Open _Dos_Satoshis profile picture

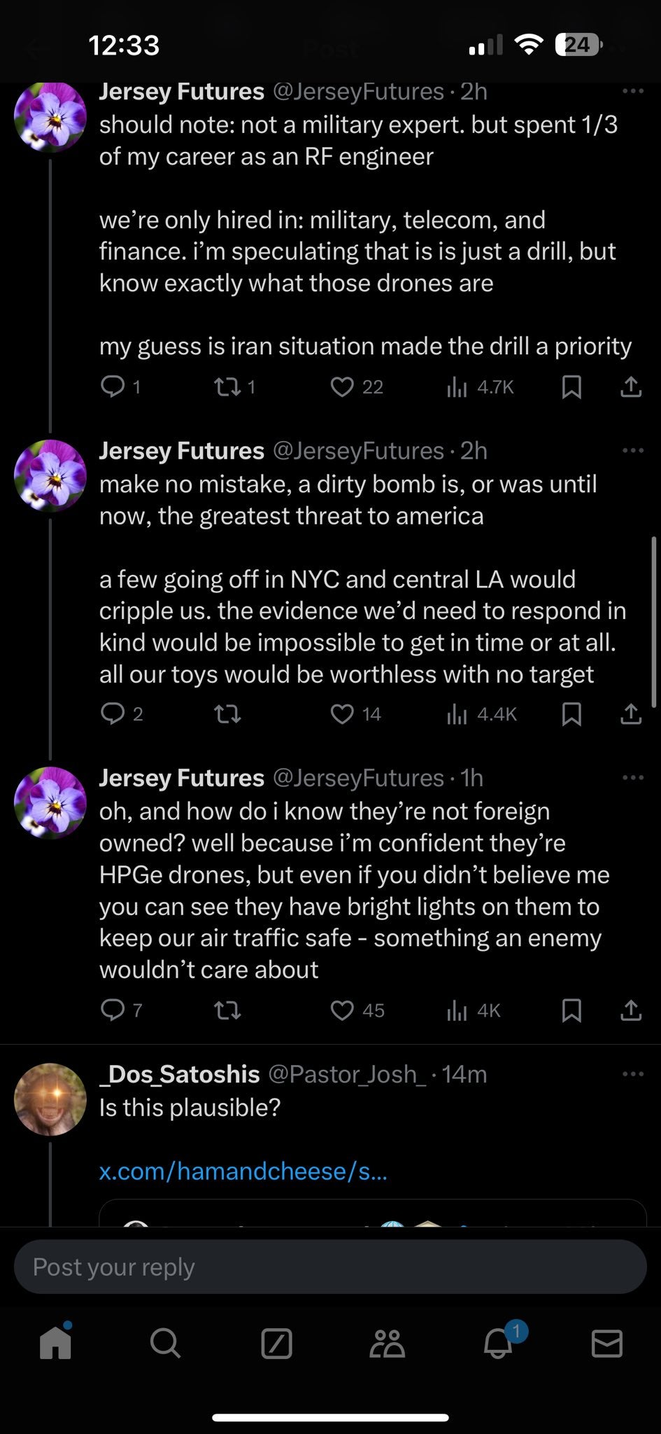[x=50, y=1099]
